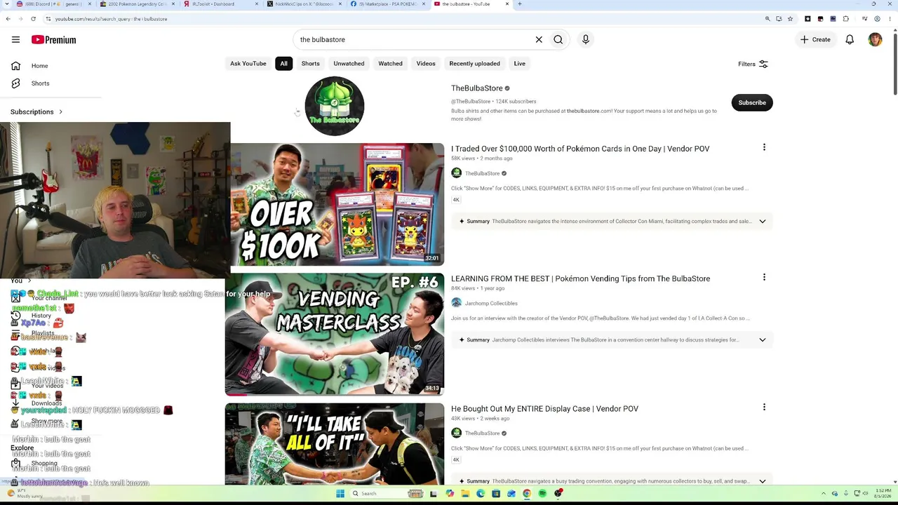Play the Vending Masterclass thumbnail

tap(335, 335)
